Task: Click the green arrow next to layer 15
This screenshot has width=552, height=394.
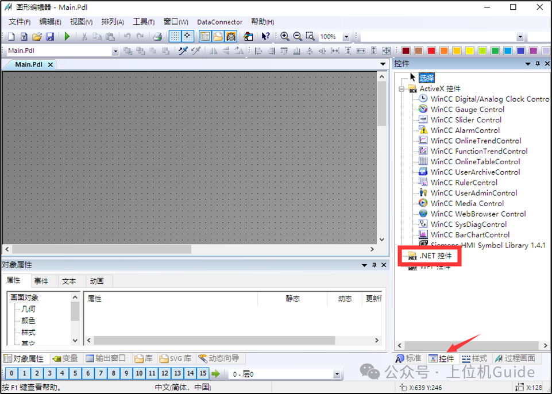Action: tap(215, 373)
